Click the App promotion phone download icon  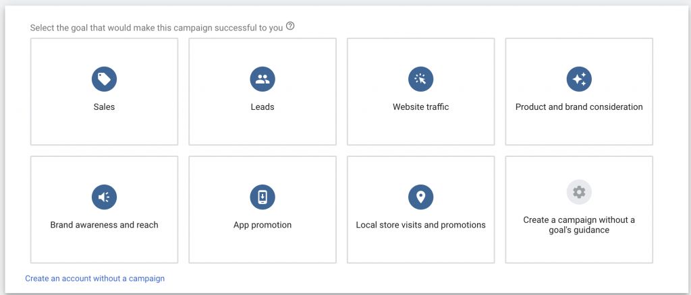pyautogui.click(x=262, y=197)
